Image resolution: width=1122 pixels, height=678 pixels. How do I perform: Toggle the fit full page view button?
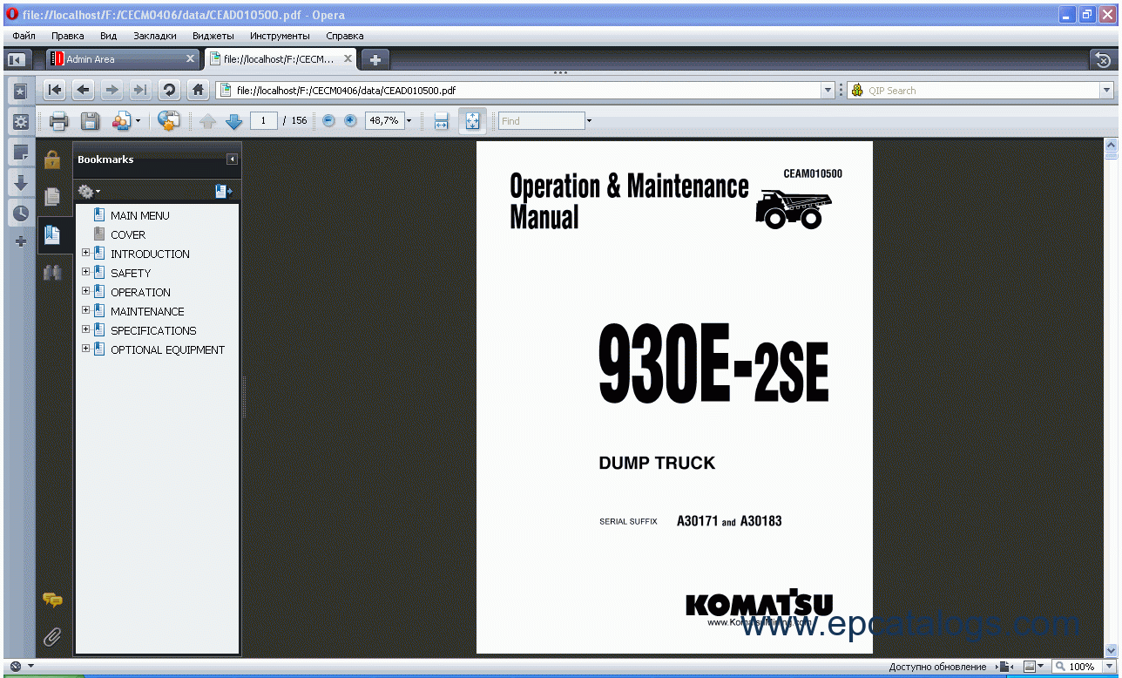coord(472,121)
